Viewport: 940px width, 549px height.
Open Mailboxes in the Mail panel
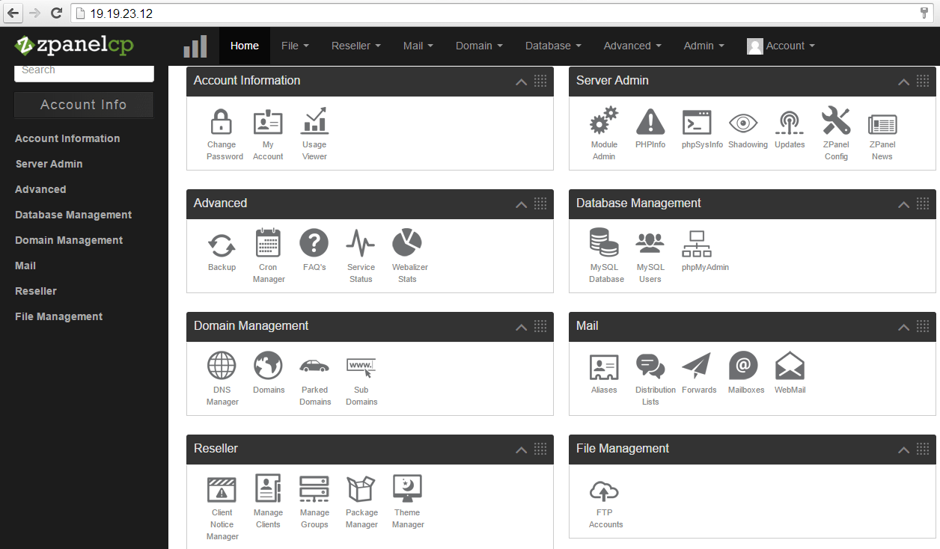(745, 374)
